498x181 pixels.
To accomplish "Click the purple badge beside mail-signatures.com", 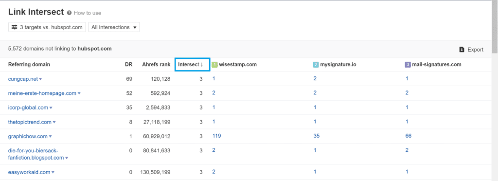I will point(408,64).
